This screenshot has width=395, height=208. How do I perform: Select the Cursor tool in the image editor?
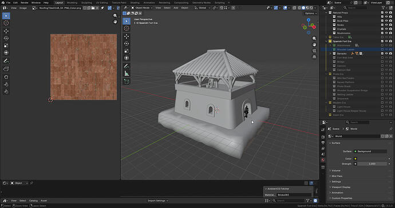(6, 23)
